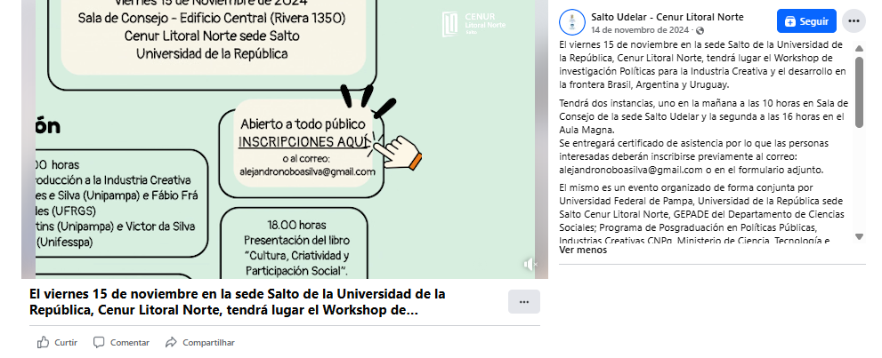Like the post with Curtir

pos(57,342)
